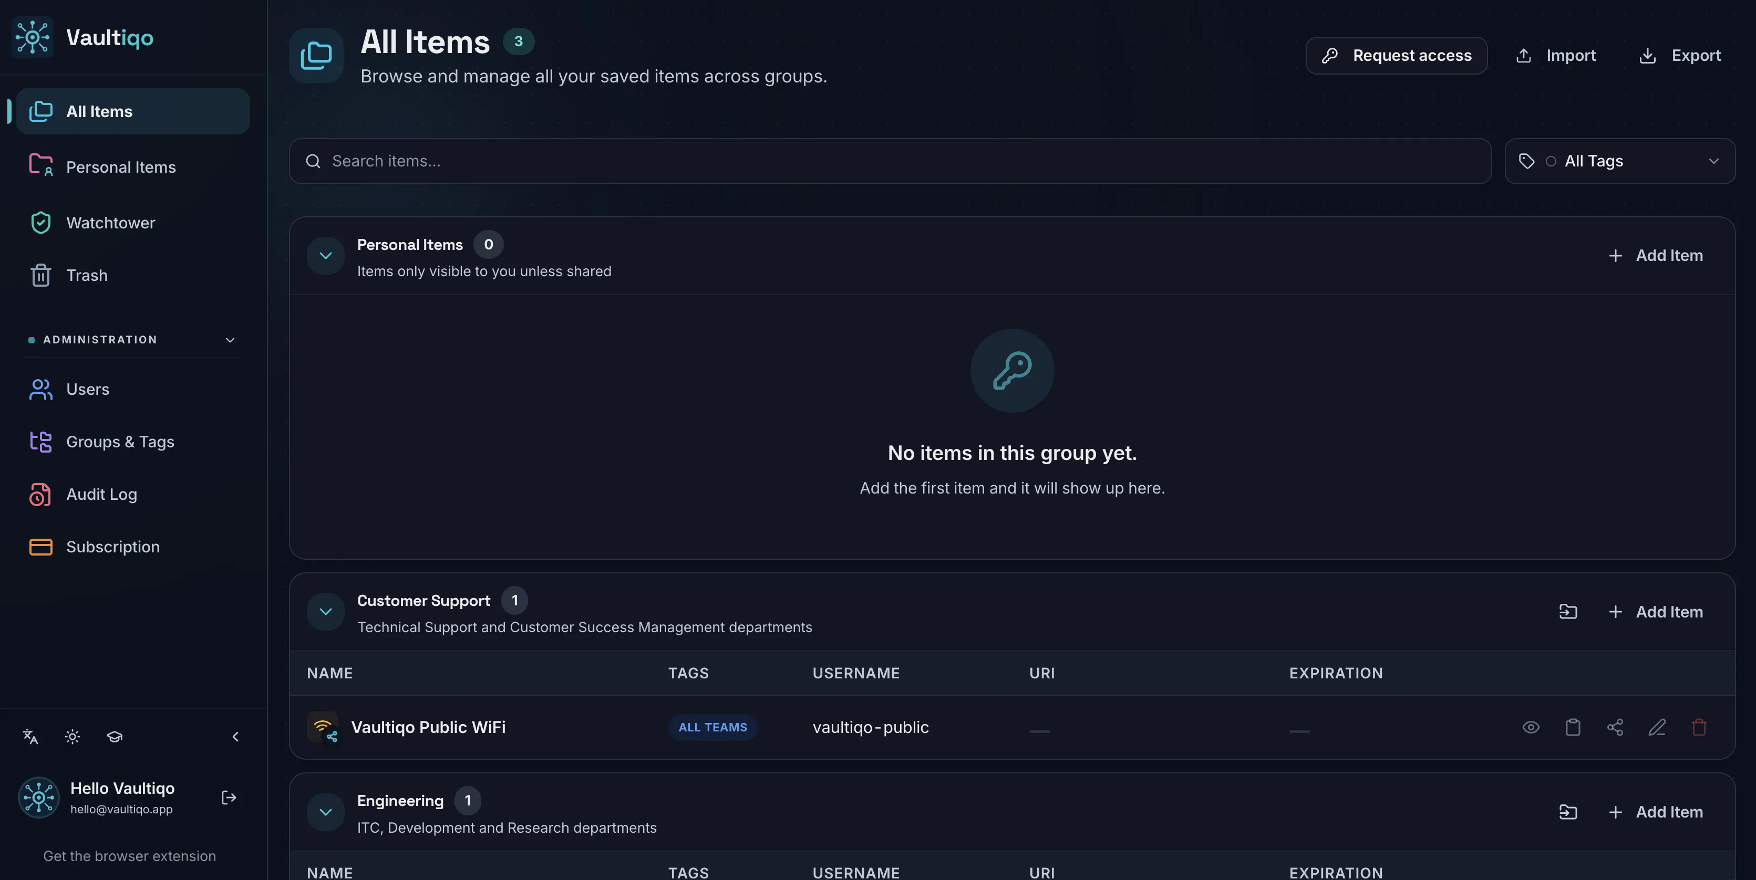Click the URI column header in Customer Support
The height and width of the screenshot is (880, 1756).
tap(1041, 673)
